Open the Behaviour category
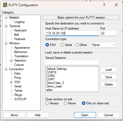 (x=21, y=52)
